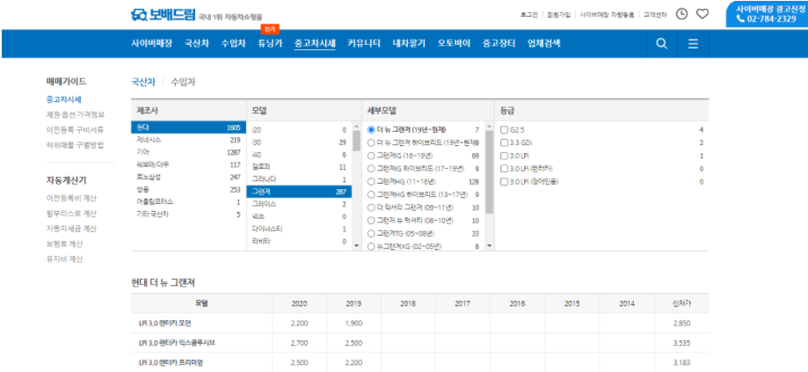Select 기타 국산차 manufacturer
The image size is (808, 372).
[x=189, y=215]
